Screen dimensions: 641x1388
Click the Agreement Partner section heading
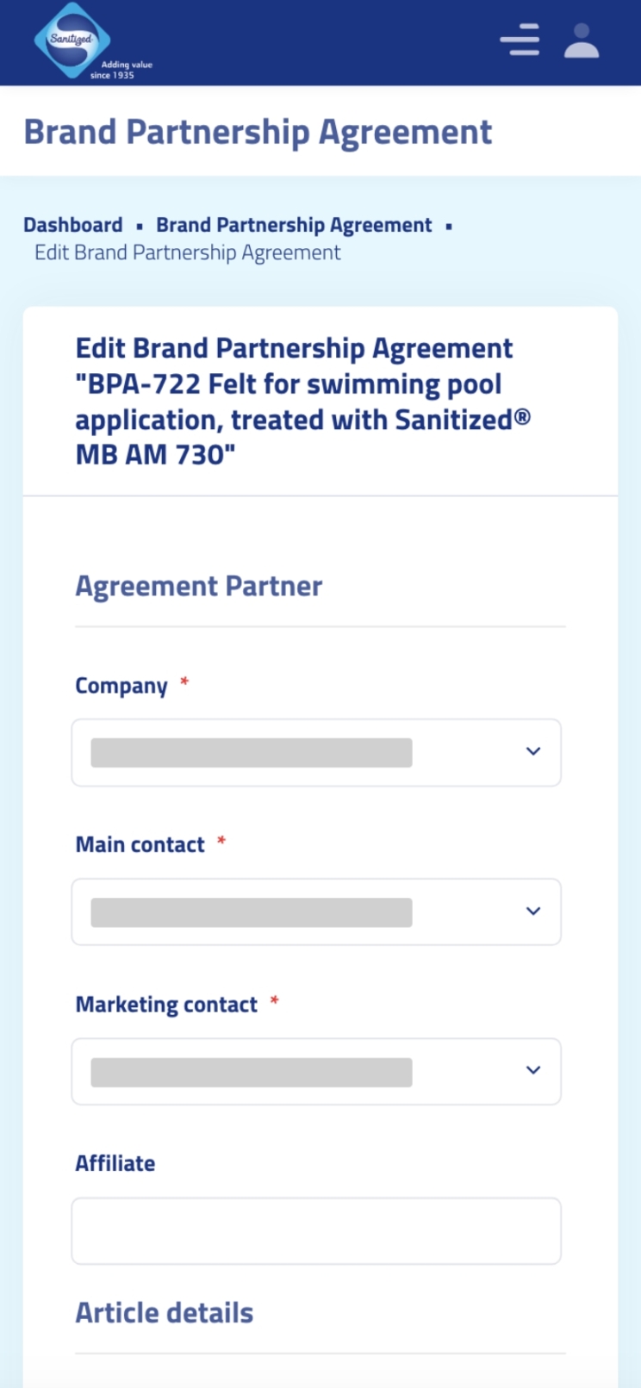point(199,586)
